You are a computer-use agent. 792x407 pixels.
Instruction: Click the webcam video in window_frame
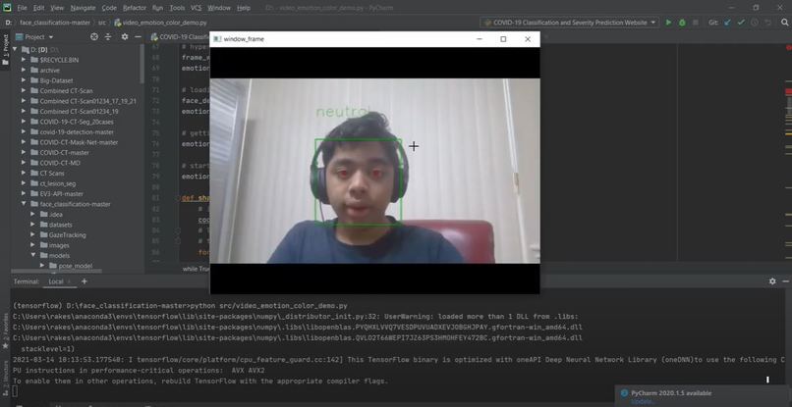coord(374,171)
